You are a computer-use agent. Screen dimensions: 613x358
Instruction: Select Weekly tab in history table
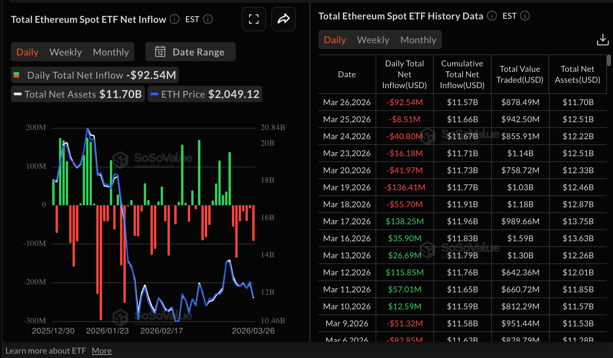coord(373,40)
